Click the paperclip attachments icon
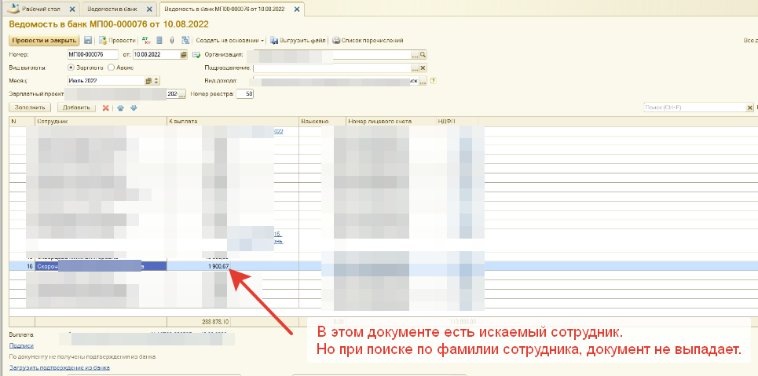The height and width of the screenshot is (376, 758). tap(172, 40)
